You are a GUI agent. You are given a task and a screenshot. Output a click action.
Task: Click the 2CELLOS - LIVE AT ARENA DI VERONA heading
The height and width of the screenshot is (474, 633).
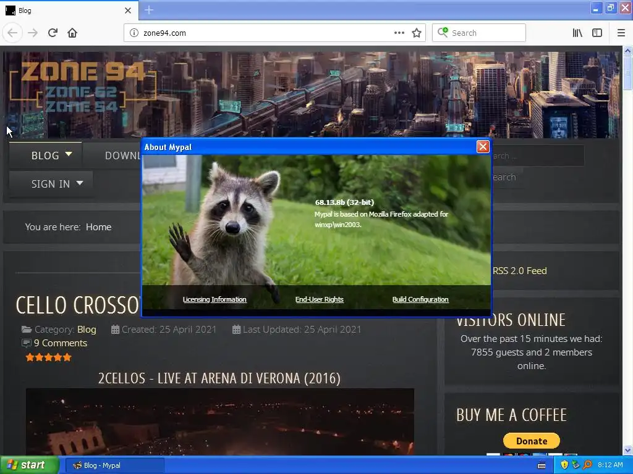[x=219, y=378]
